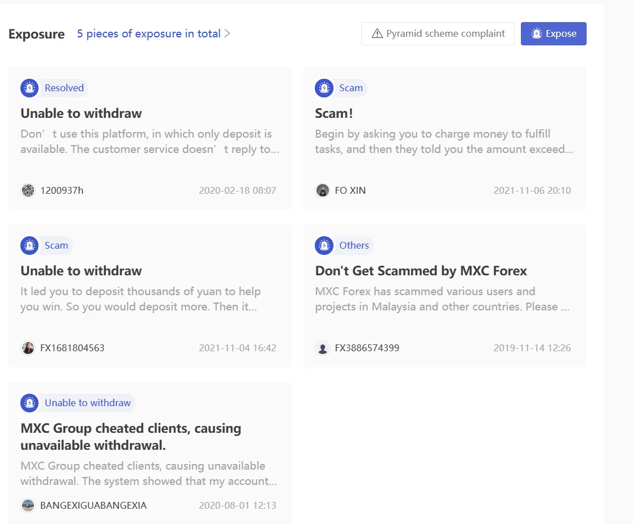Click alarm icon on FX1681804563's Scam card

[x=29, y=245]
